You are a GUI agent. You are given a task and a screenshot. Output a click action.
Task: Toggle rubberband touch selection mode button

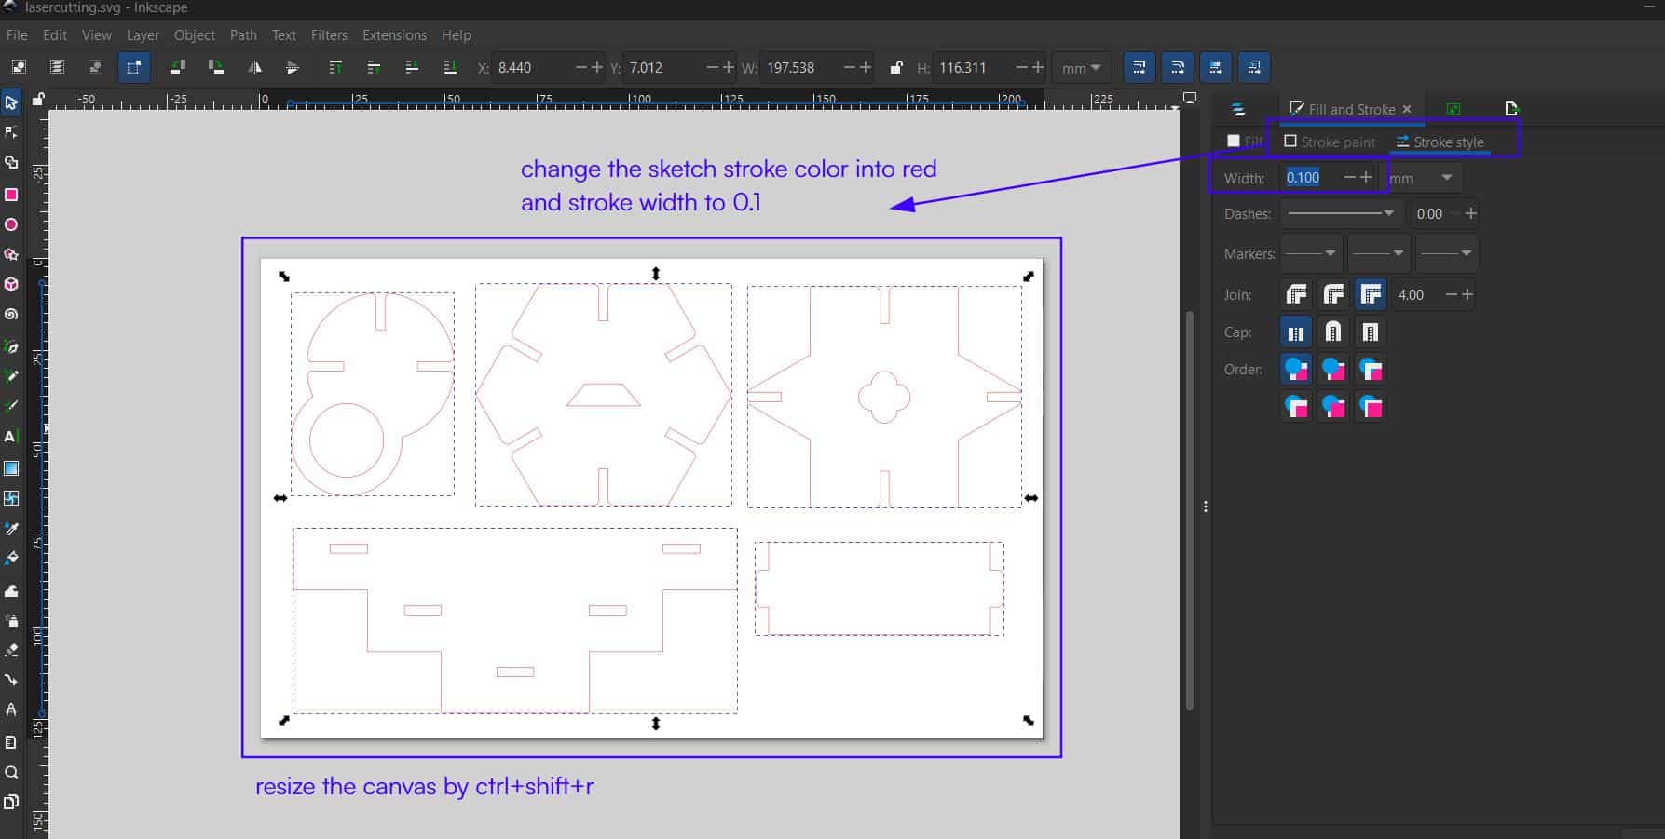tap(133, 67)
